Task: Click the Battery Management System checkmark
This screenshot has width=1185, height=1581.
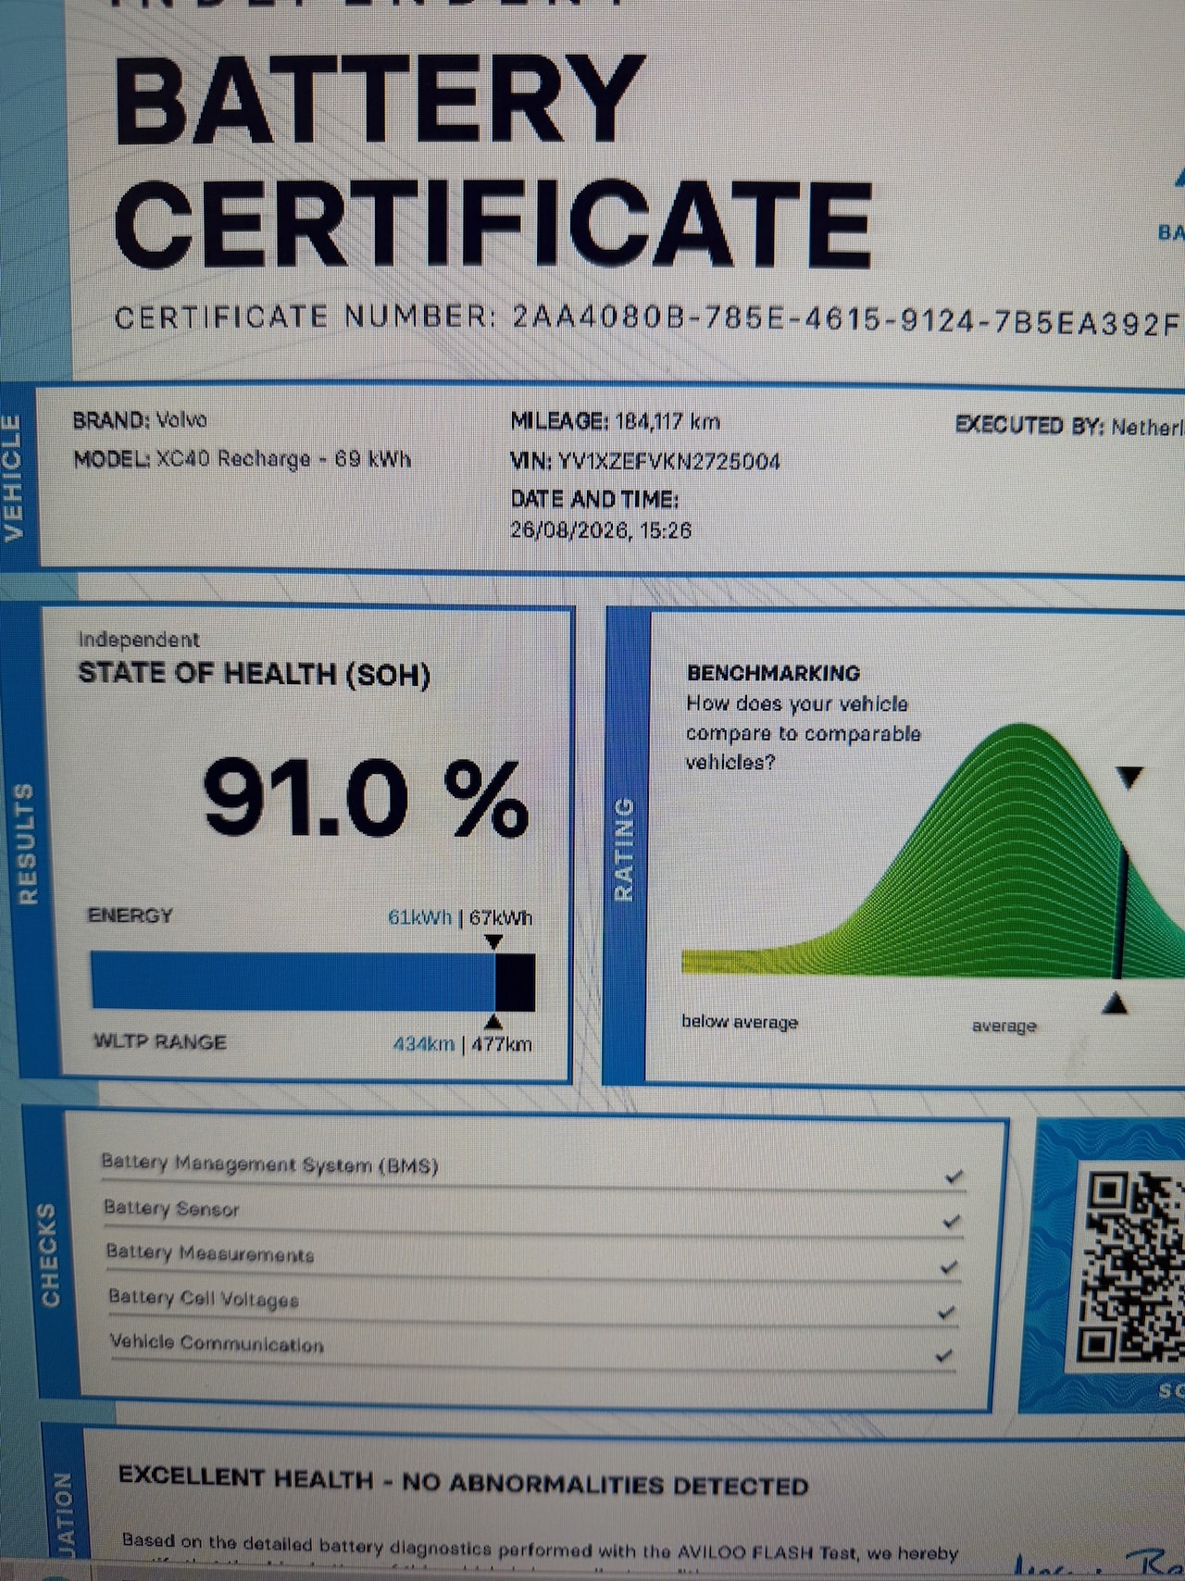Action: (954, 1176)
